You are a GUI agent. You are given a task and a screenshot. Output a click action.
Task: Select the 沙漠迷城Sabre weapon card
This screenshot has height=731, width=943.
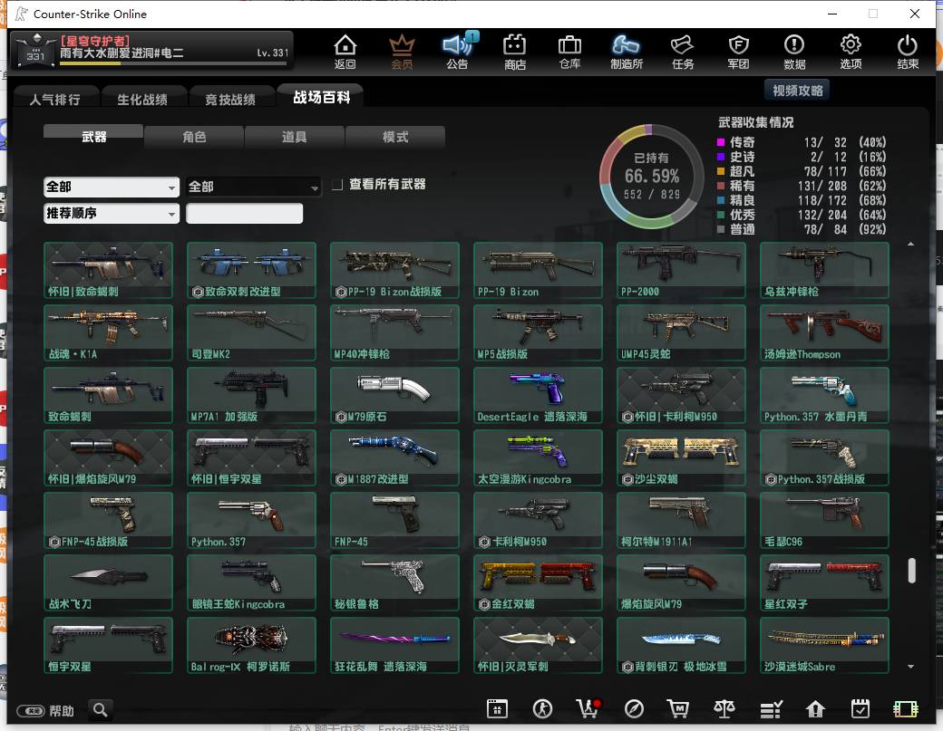824,645
